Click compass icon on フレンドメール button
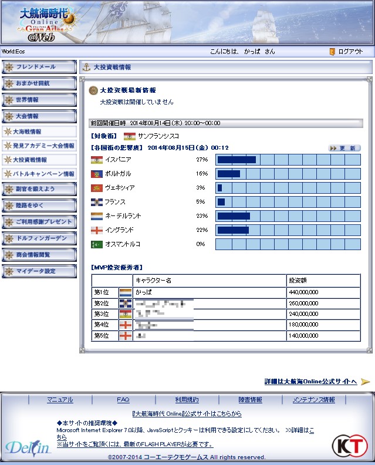Viewport: 375px width, 465px height. click(9, 67)
